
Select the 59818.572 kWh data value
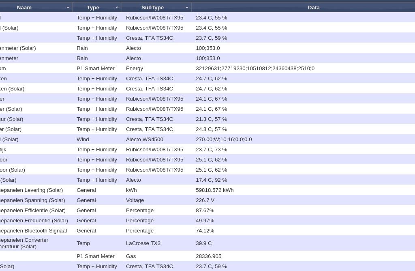coord(214,190)
